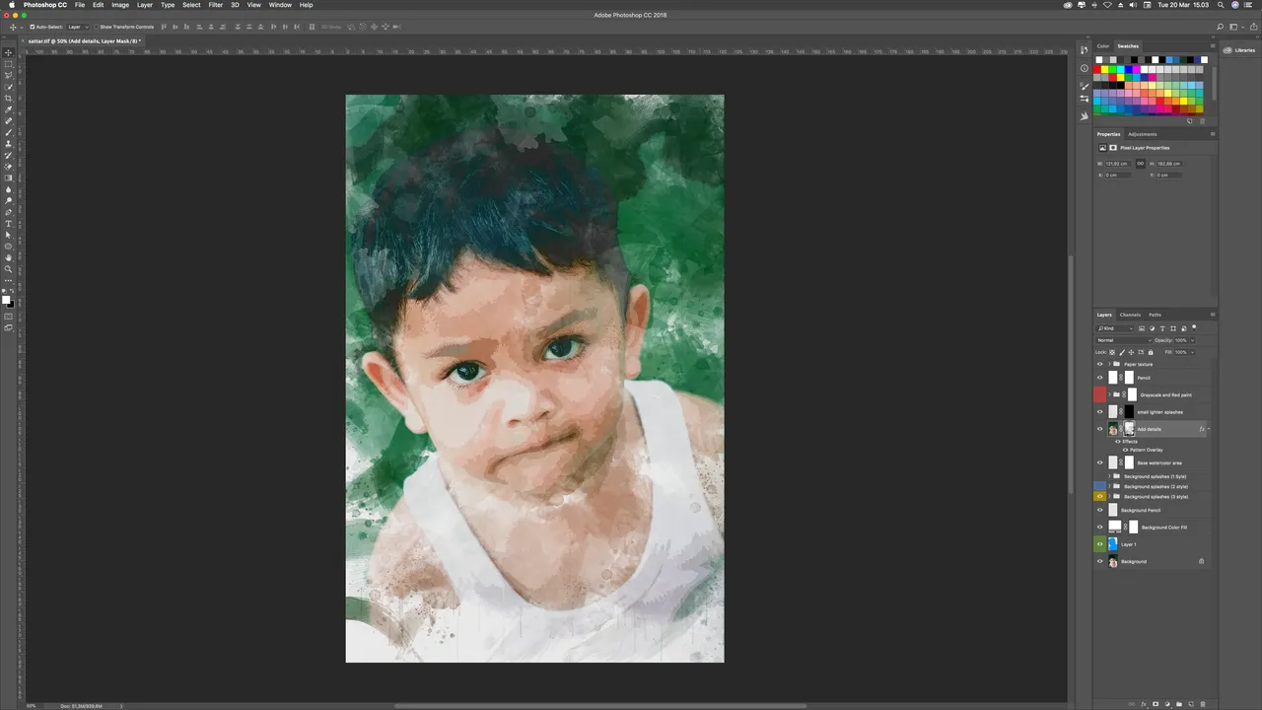Click the Libraries panel icon
The height and width of the screenshot is (710, 1262).
1227,50
